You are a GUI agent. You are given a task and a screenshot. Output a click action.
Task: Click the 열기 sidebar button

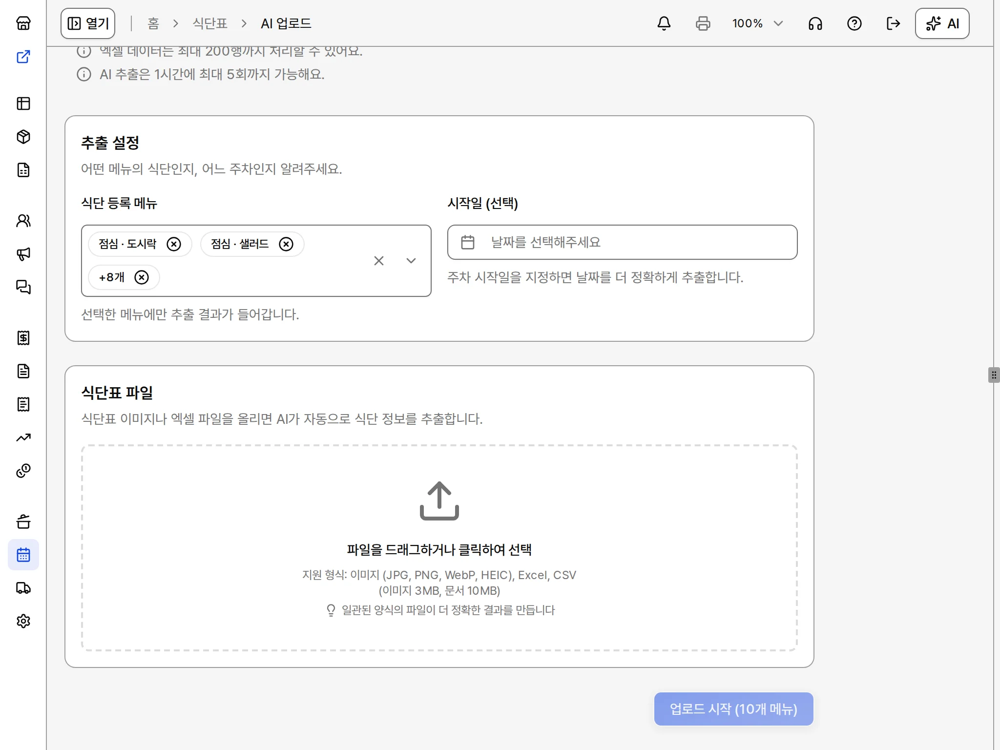click(x=88, y=23)
